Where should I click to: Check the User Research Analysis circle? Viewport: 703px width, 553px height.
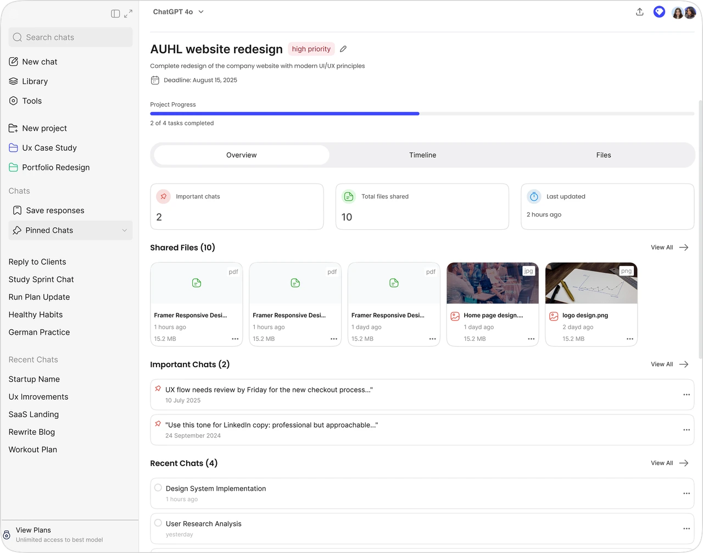[x=158, y=523]
